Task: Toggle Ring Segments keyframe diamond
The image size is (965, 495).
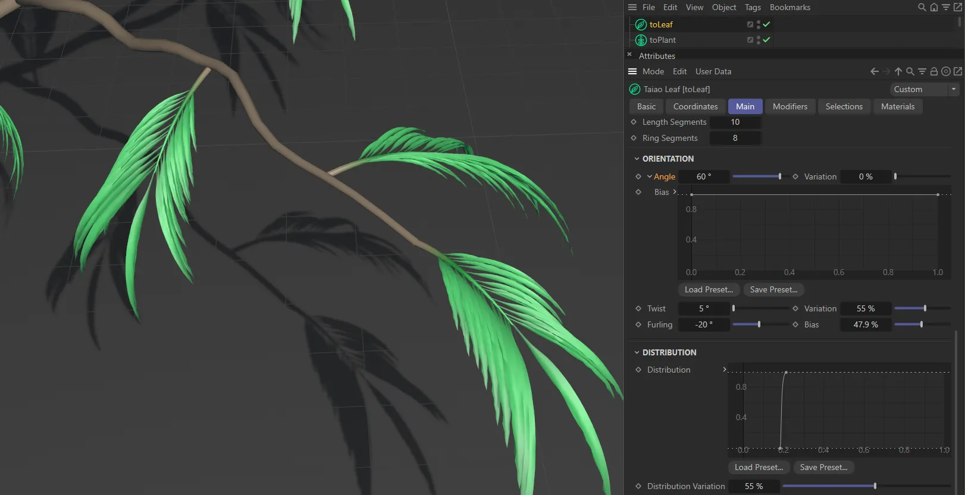Action: click(x=634, y=138)
